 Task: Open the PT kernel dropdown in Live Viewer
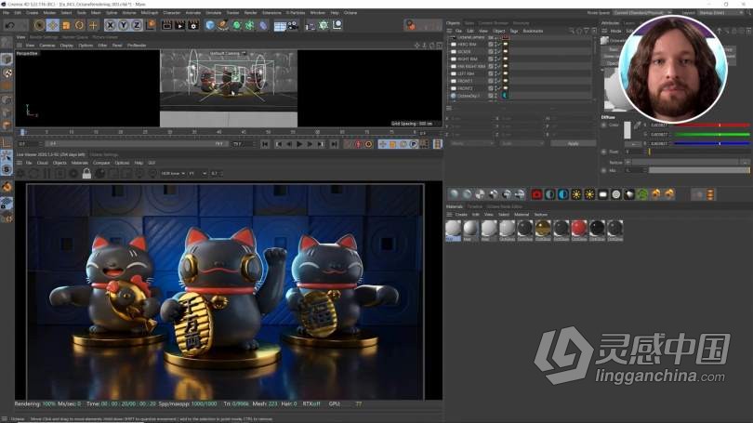[x=197, y=173]
